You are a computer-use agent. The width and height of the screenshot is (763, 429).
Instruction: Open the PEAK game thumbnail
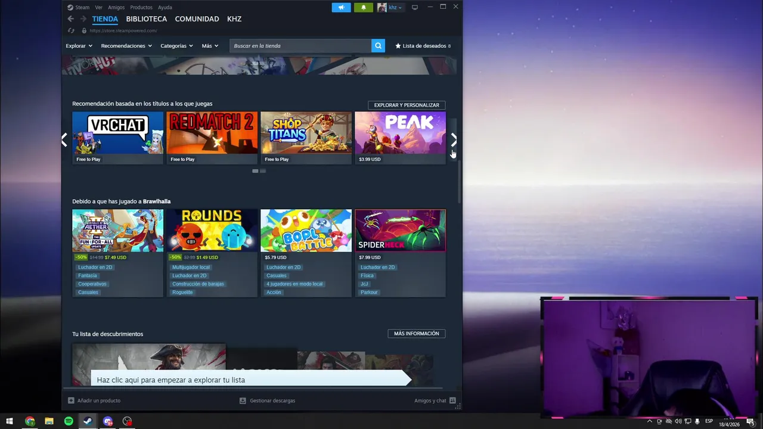pos(400,133)
